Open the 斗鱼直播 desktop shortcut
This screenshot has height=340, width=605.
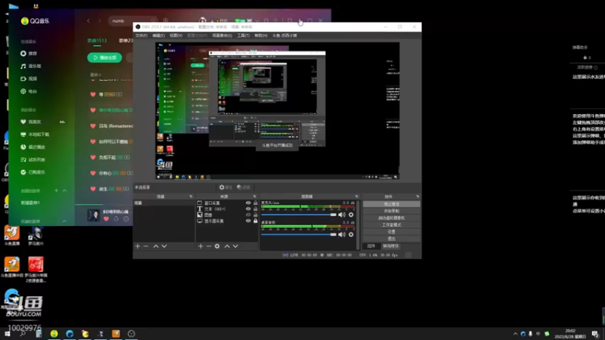[12, 236]
